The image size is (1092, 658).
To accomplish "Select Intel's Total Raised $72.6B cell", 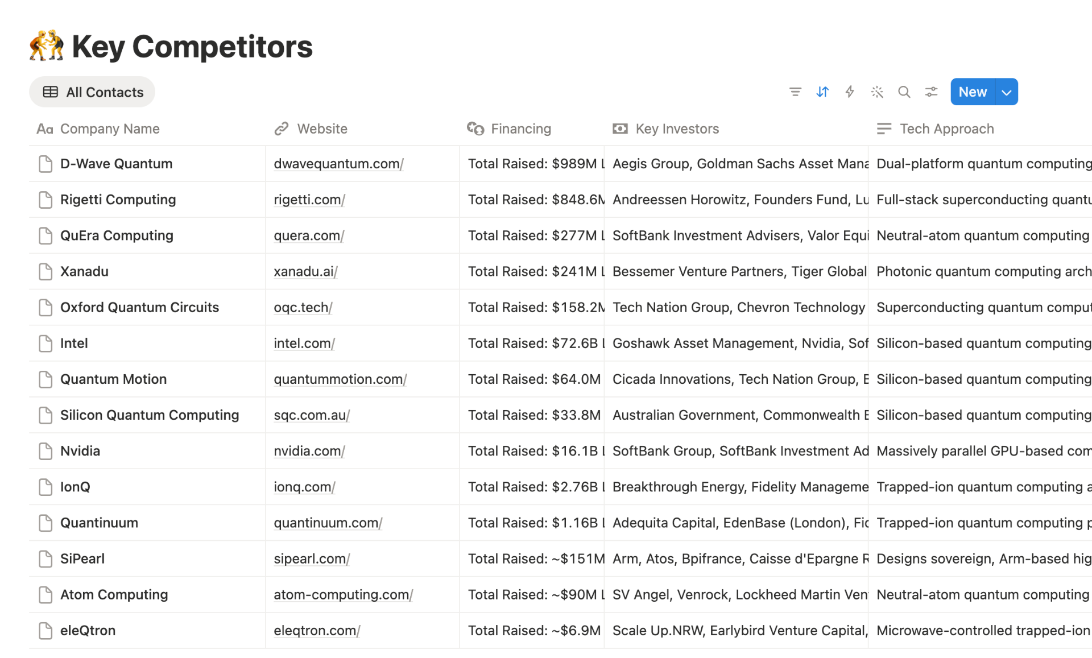I will pyautogui.click(x=532, y=343).
